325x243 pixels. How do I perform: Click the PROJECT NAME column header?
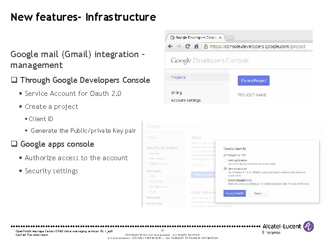tap(252, 95)
